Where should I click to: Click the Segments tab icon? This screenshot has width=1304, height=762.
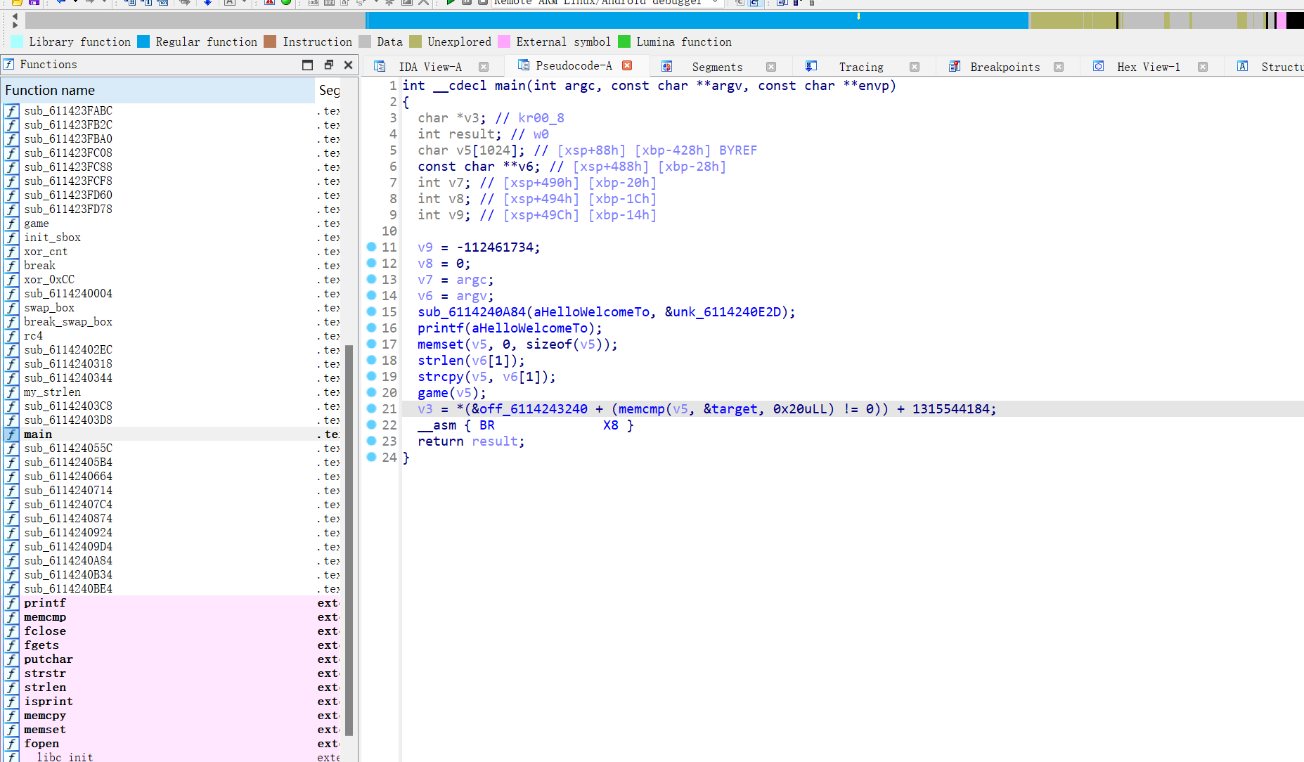667,67
